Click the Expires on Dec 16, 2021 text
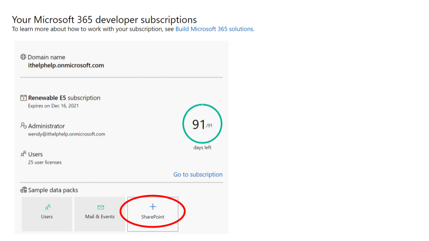This screenshot has width=429, height=241. point(53,106)
